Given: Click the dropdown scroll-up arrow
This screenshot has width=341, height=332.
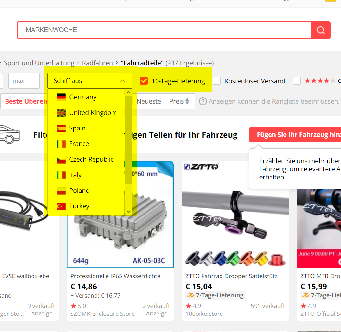Looking at the screenshot, I should tap(128, 92).
